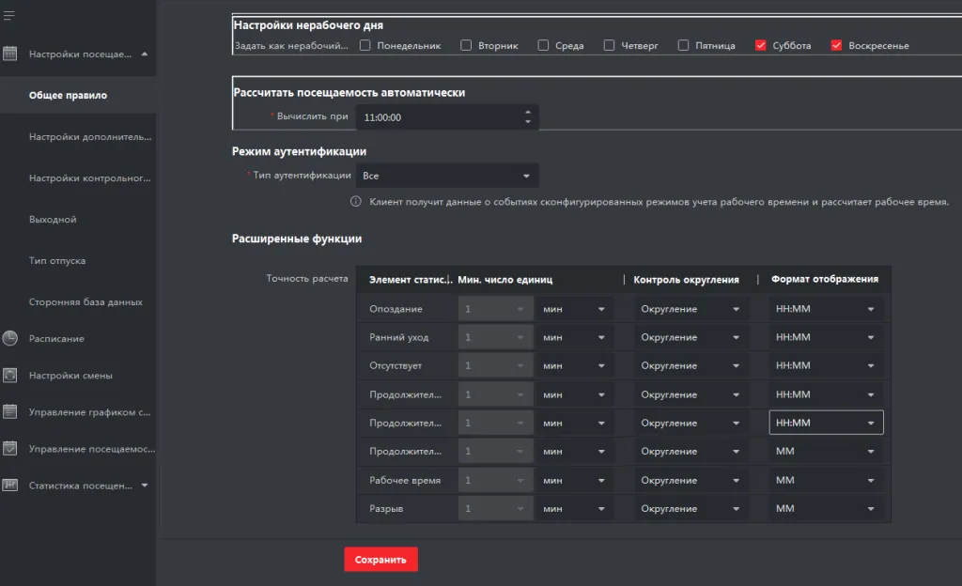Open the Тип аутентификации dropdown
962x586 pixels.
coord(447,176)
